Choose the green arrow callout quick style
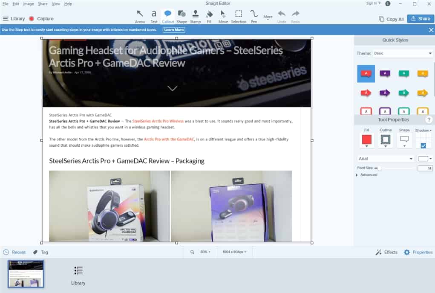 click(x=403, y=93)
